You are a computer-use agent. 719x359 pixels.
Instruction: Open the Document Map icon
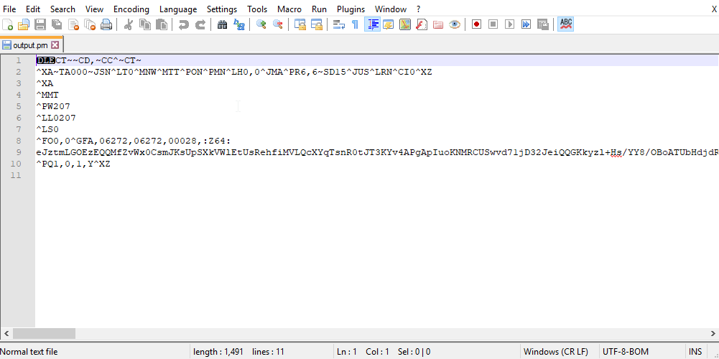(x=405, y=24)
